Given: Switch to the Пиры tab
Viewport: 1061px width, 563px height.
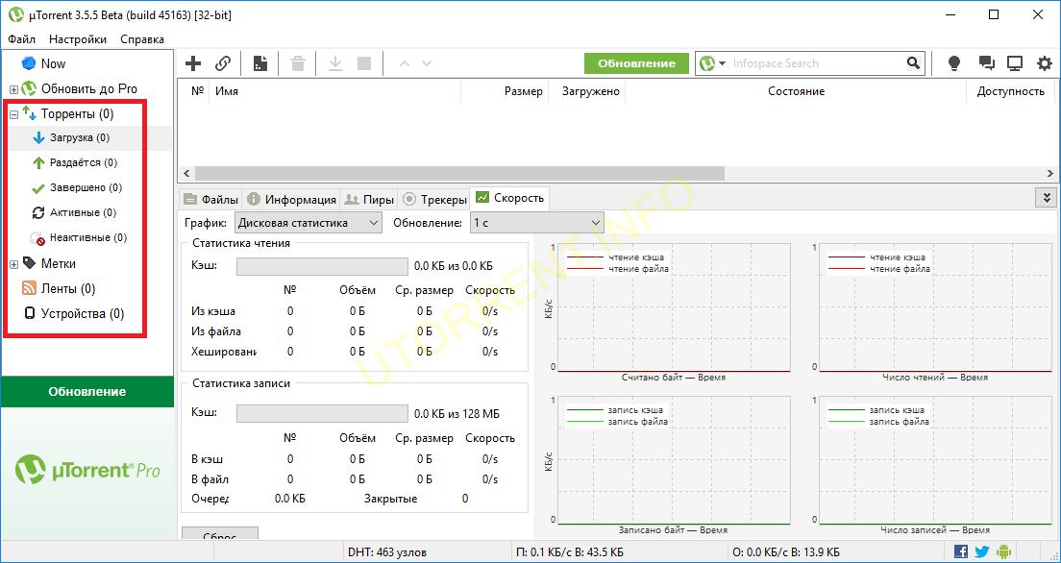Looking at the screenshot, I should pyautogui.click(x=369, y=199).
